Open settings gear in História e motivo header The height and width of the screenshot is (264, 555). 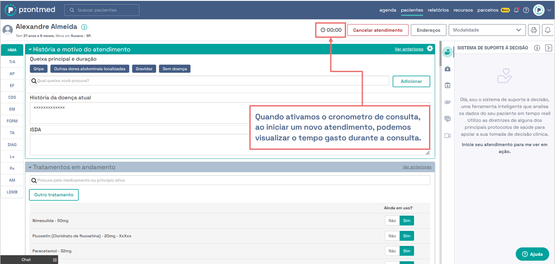click(x=429, y=49)
